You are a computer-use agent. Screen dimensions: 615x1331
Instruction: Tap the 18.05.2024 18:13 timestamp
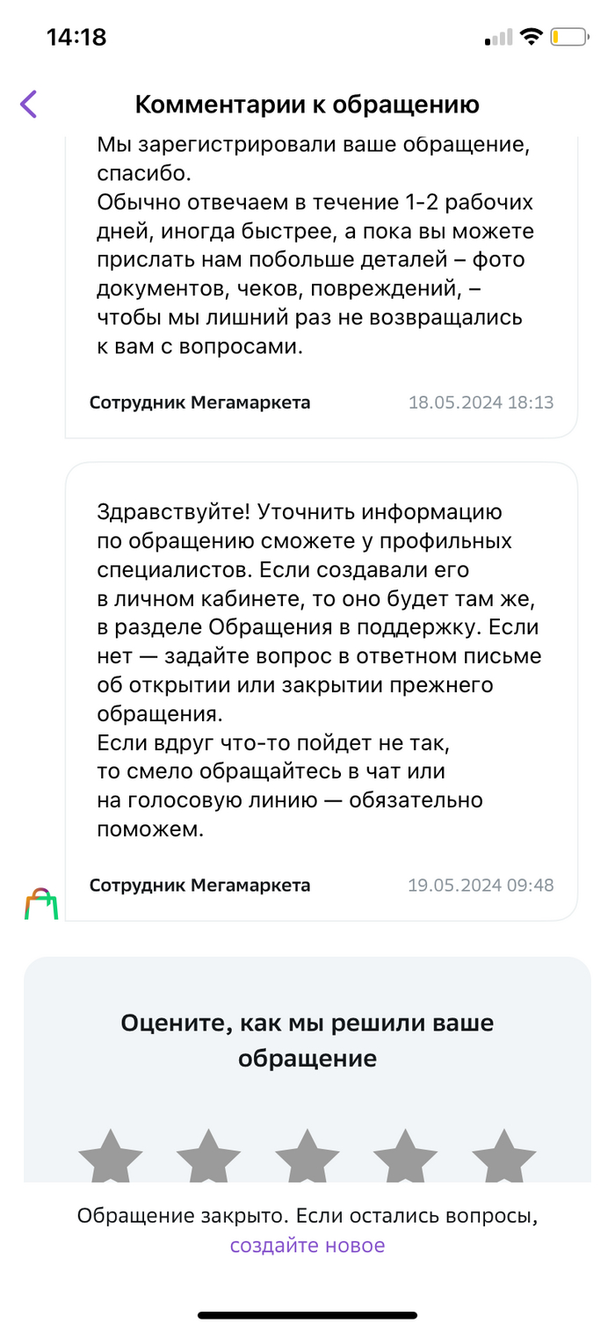(481, 402)
